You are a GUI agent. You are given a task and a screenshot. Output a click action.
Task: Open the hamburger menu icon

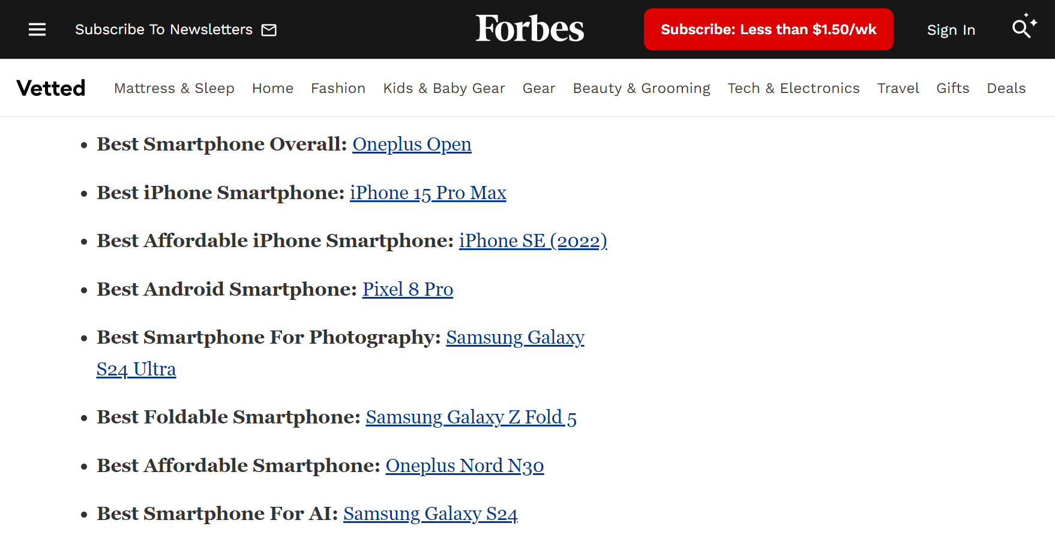(37, 29)
